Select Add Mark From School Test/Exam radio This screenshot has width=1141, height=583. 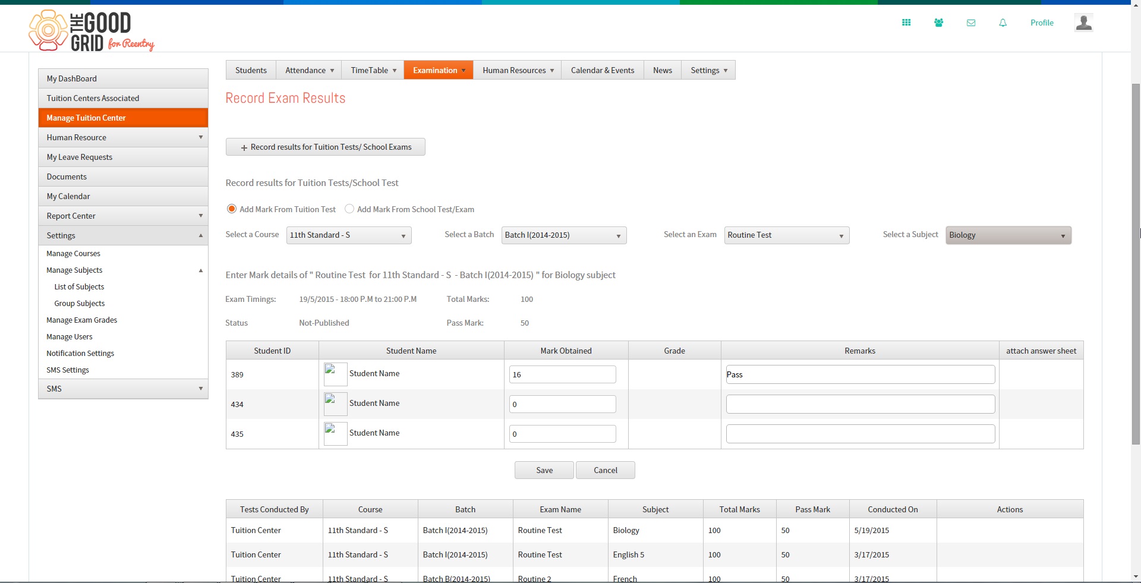pyautogui.click(x=349, y=209)
